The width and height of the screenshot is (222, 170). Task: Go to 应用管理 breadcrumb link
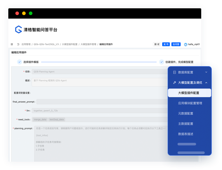pyautogui.click(x=26, y=44)
